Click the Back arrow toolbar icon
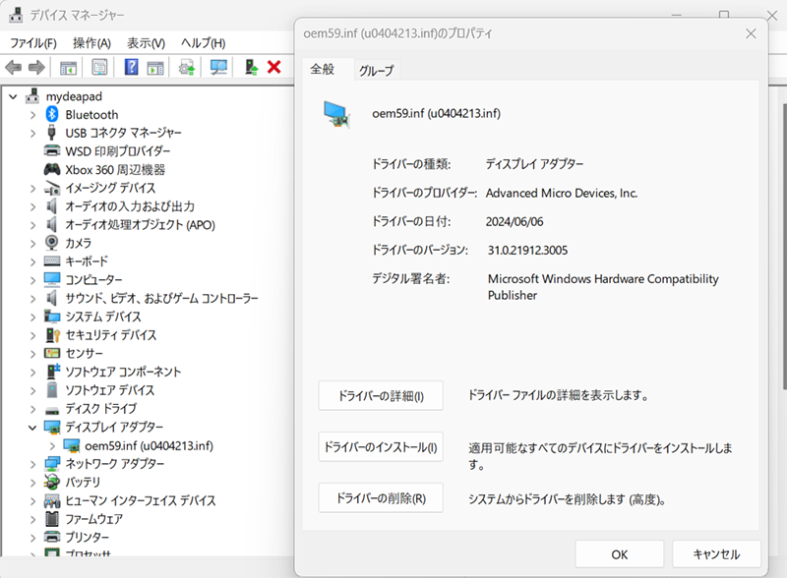The height and width of the screenshot is (578, 787). coord(14,68)
